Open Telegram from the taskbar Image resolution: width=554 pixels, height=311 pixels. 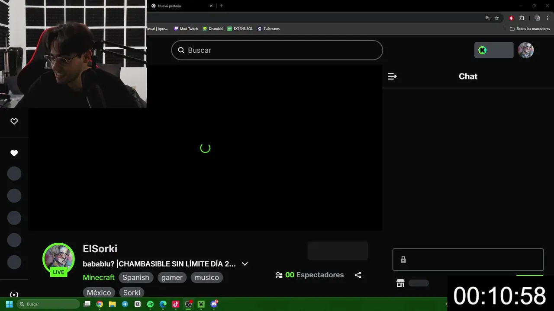[x=125, y=304]
